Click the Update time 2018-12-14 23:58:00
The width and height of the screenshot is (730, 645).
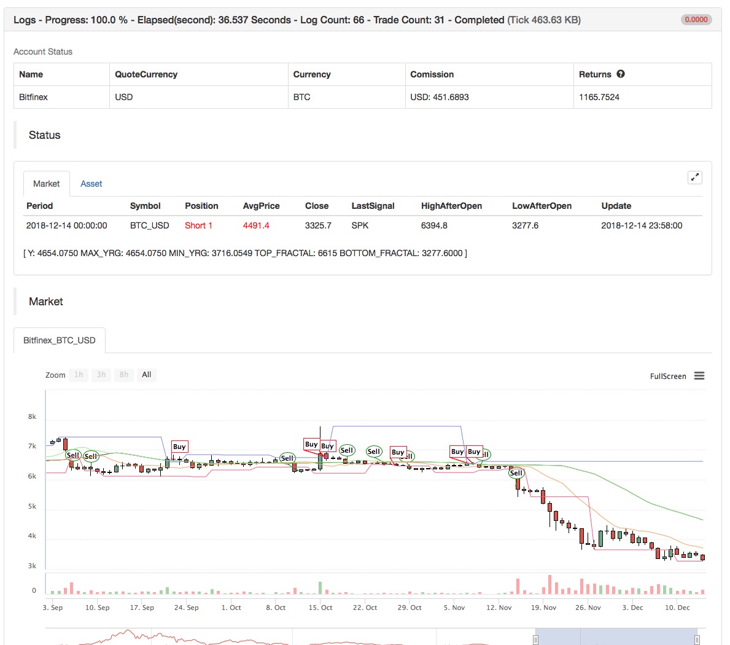(642, 225)
